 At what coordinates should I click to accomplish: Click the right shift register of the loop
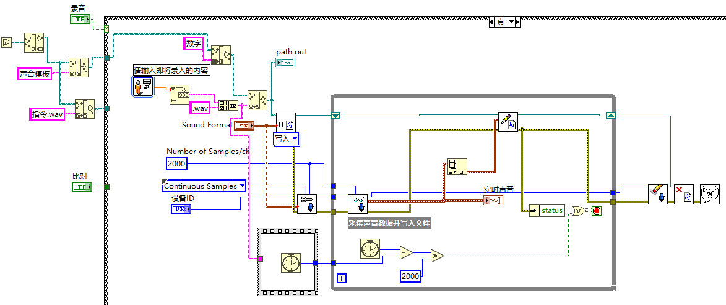point(611,116)
